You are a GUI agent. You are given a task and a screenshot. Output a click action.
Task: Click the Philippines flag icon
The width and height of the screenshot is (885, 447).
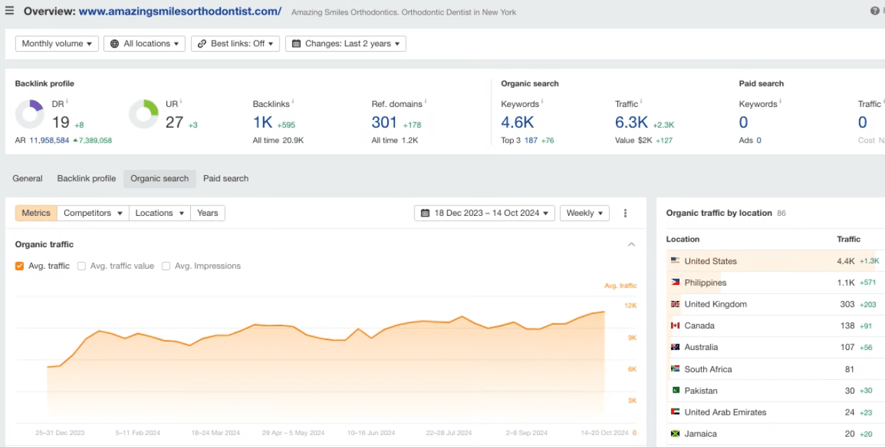click(675, 282)
